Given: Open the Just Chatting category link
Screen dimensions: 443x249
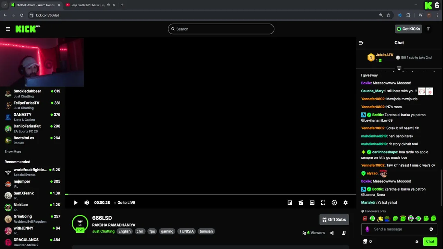Looking at the screenshot, I should tap(103, 231).
